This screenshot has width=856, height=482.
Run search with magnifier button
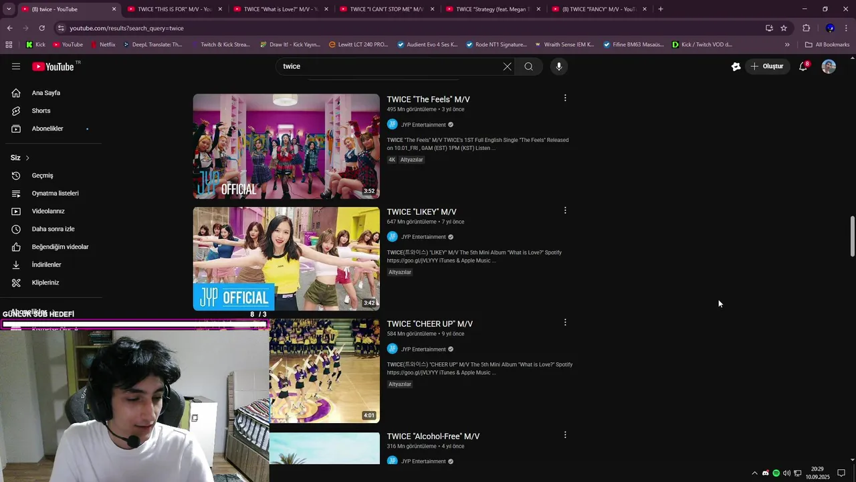point(528,66)
